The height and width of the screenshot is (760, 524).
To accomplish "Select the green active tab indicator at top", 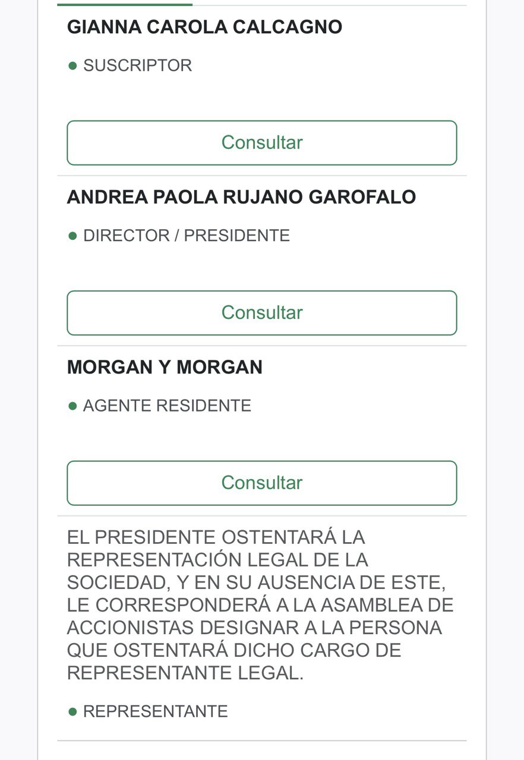I will click(125, 5).
